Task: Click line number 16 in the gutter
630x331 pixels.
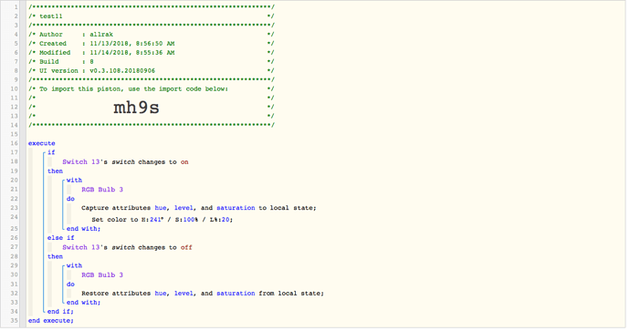Action: (15, 143)
